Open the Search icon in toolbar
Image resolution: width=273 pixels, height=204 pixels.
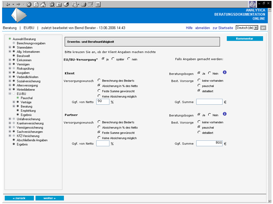(x=52, y=4)
